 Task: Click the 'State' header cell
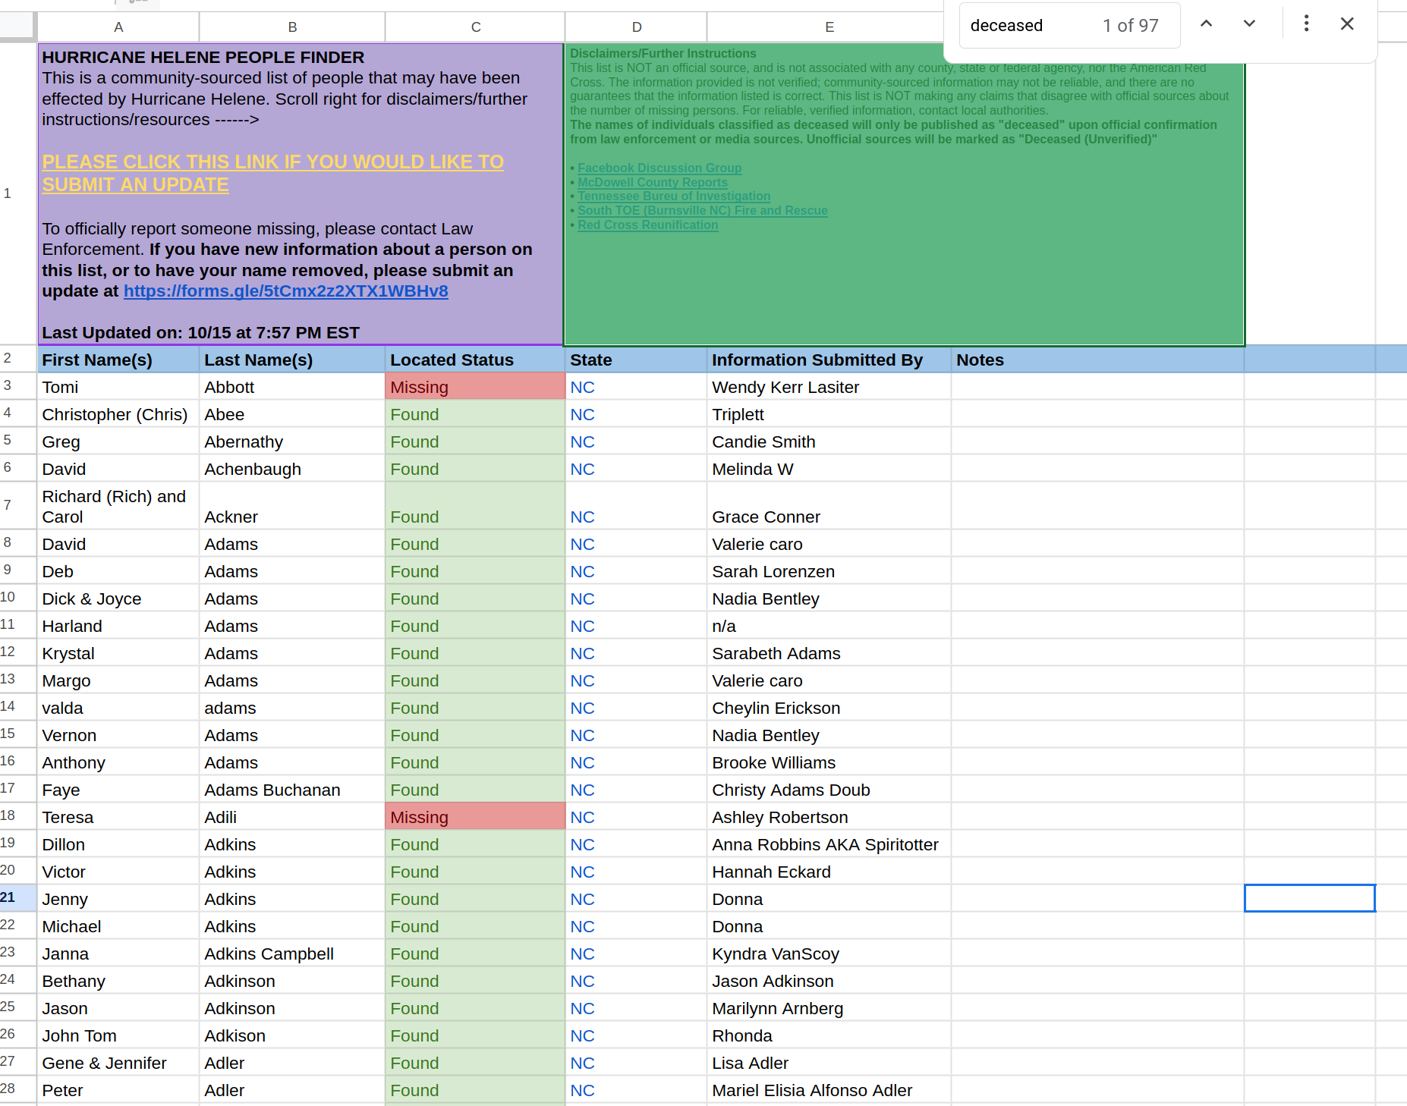[x=636, y=360]
